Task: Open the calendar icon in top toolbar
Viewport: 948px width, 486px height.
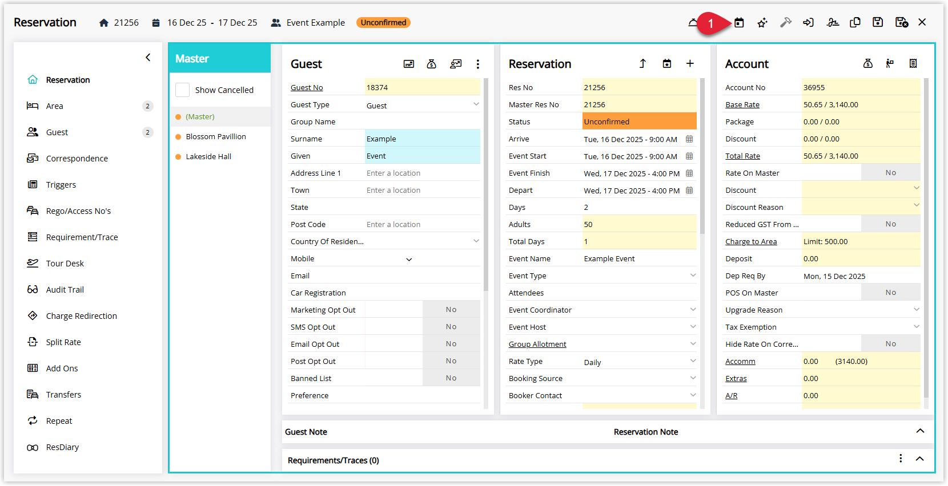Action: point(739,23)
